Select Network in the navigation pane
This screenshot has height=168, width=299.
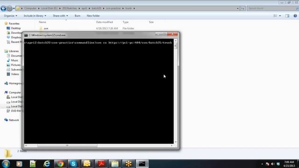pyautogui.click(x=14, y=120)
